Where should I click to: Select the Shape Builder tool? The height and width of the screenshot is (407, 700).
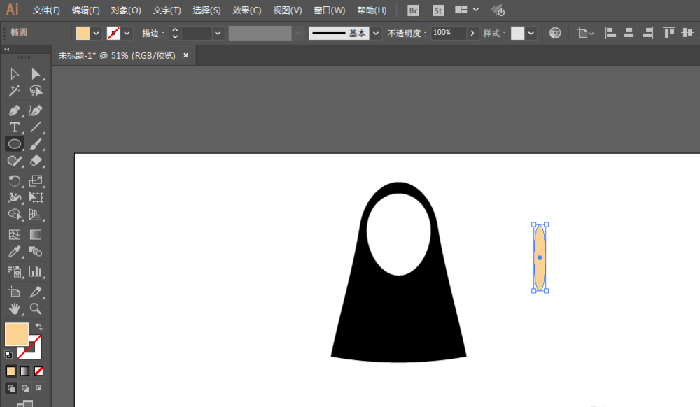click(x=14, y=215)
